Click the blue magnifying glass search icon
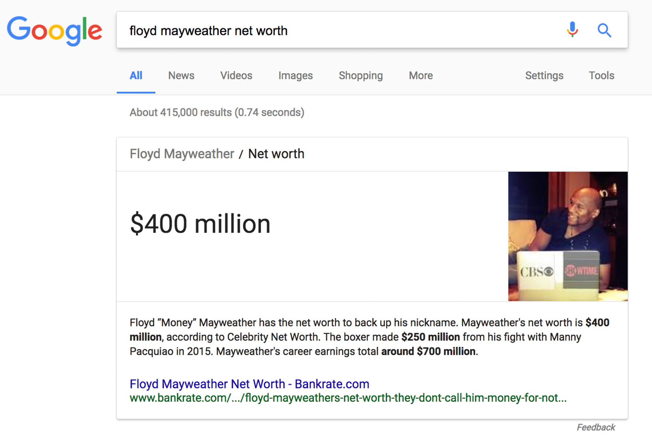Viewport: 652px width, 439px height. [604, 30]
